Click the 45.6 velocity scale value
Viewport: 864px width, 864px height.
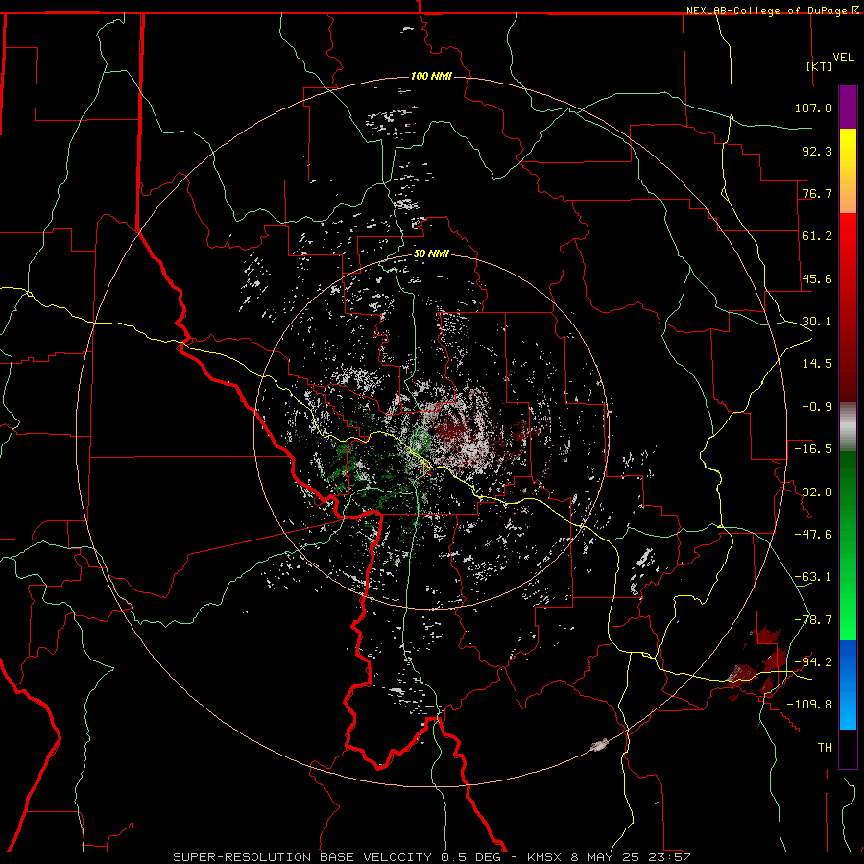tap(817, 278)
